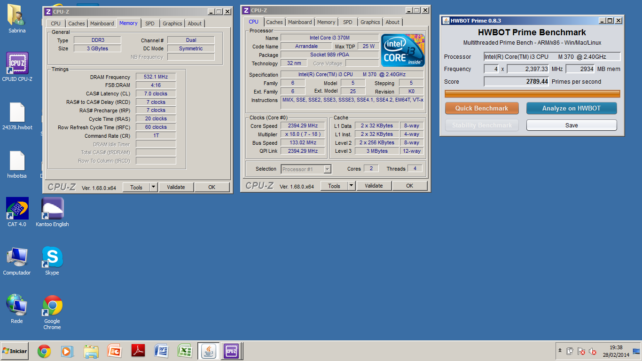Open the Rede network icon
Viewport: 642px width, 361px height.
point(17,309)
